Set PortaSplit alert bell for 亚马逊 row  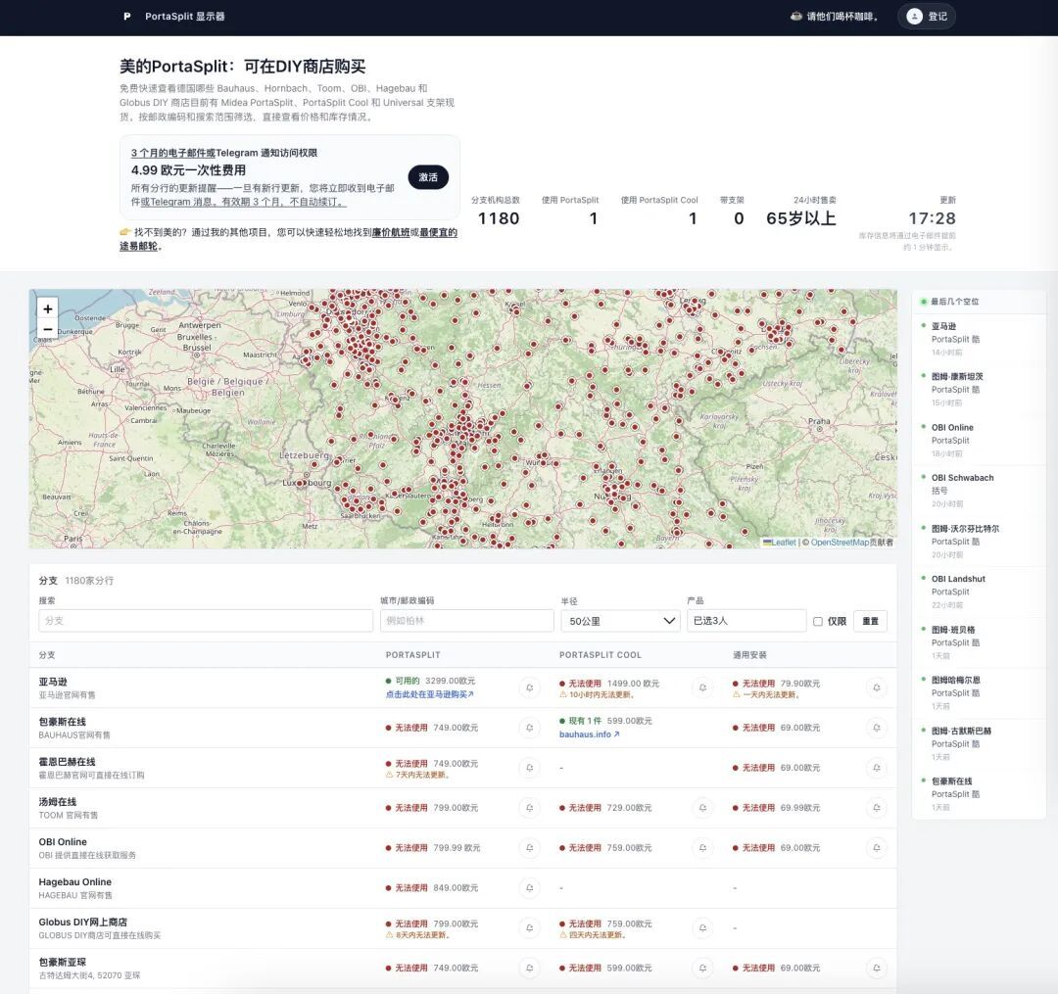click(x=530, y=687)
